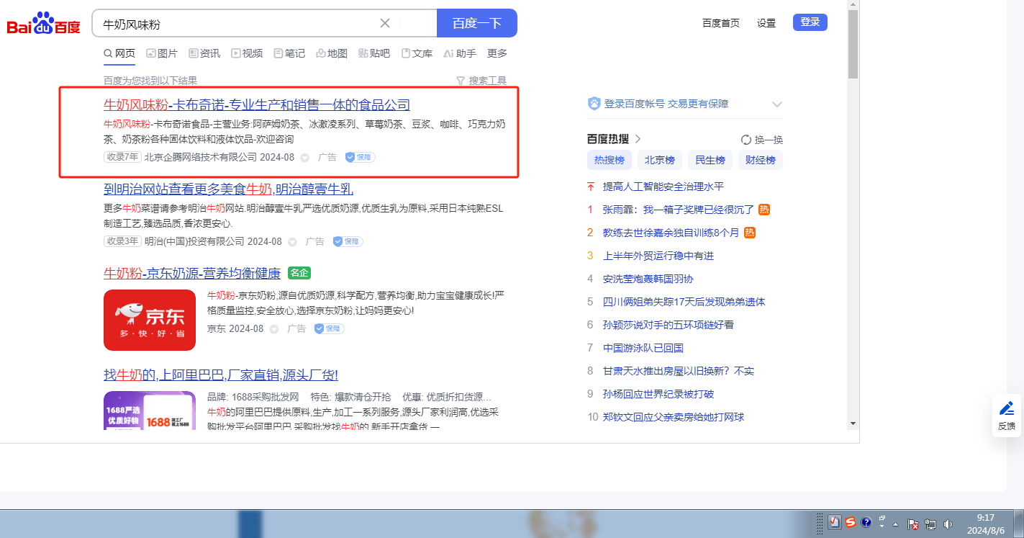Click the vertical scrollbar thumb

(x=853, y=45)
